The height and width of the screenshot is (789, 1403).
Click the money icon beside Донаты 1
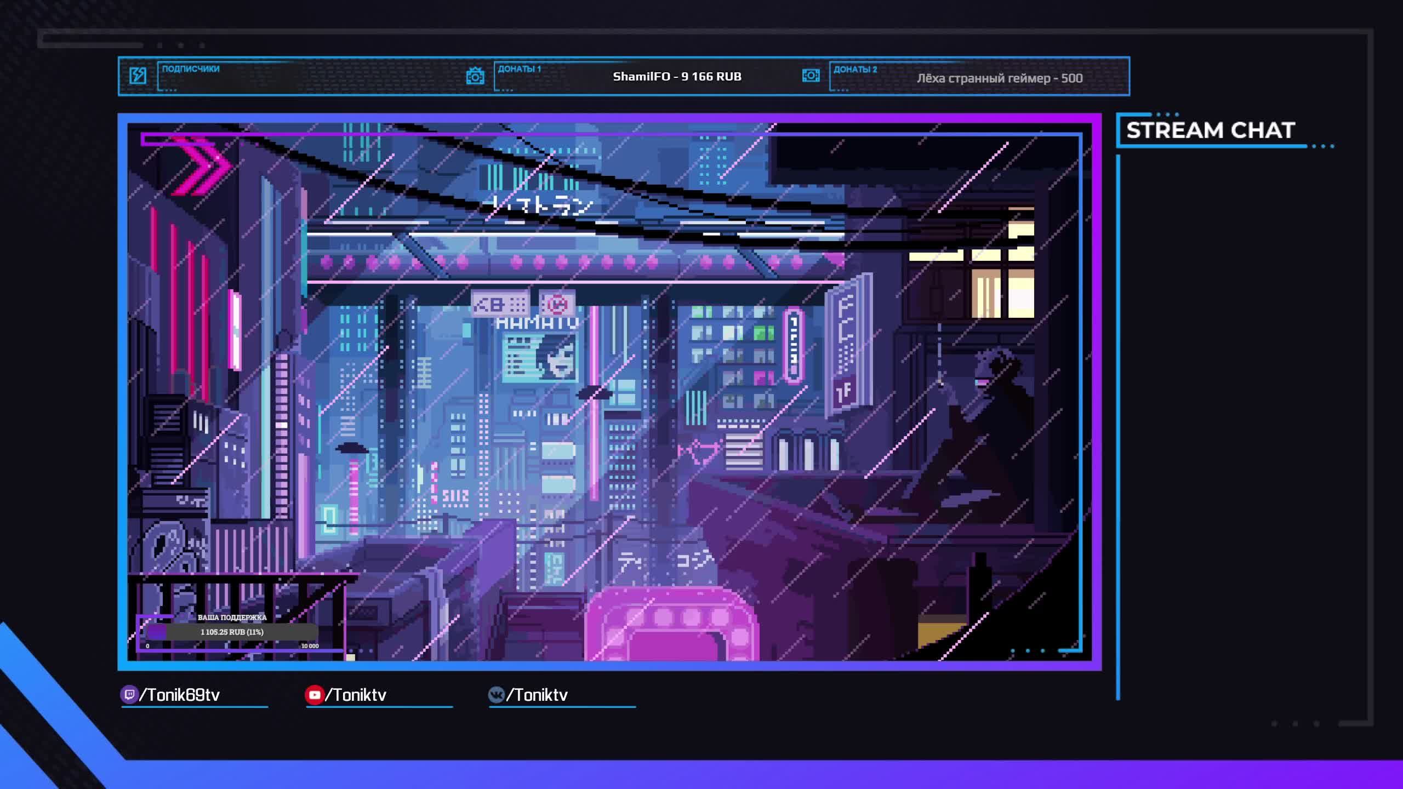coord(475,76)
